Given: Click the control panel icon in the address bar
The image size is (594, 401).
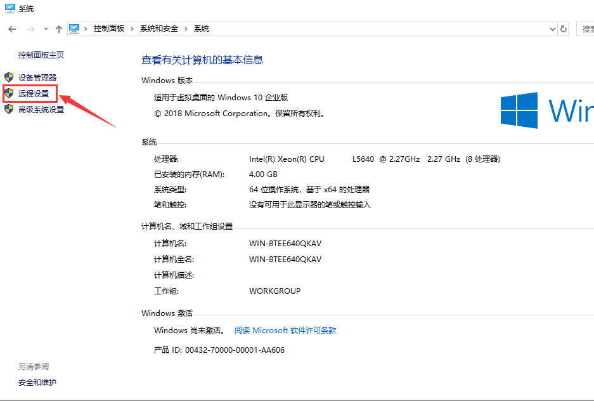Looking at the screenshot, I should point(75,29).
